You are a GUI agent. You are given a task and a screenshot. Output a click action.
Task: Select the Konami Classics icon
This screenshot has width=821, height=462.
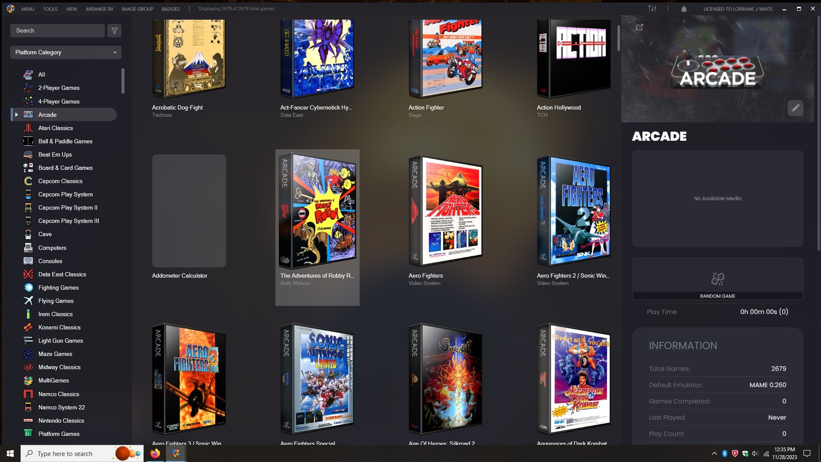pos(28,327)
